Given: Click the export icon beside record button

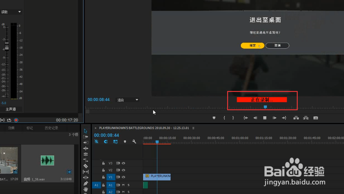Looking at the screenshot, I should pyautogui.click(x=9, y=120).
